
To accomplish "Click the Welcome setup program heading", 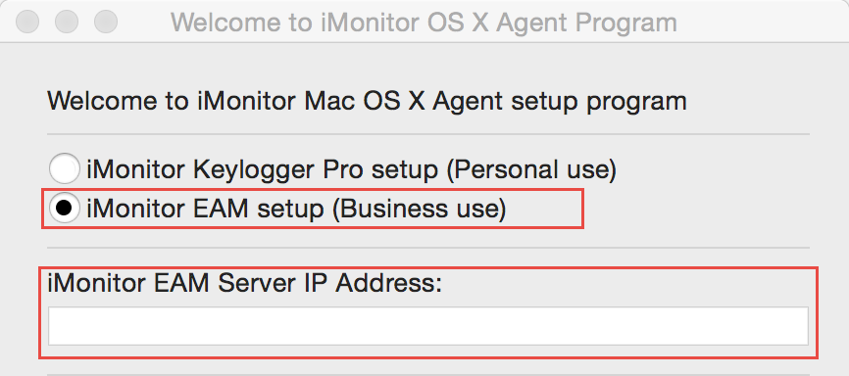I will coord(367,102).
